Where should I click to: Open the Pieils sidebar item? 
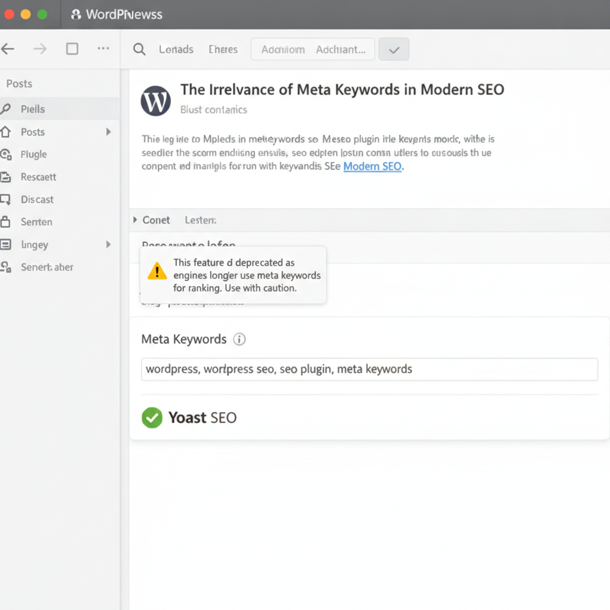60,109
